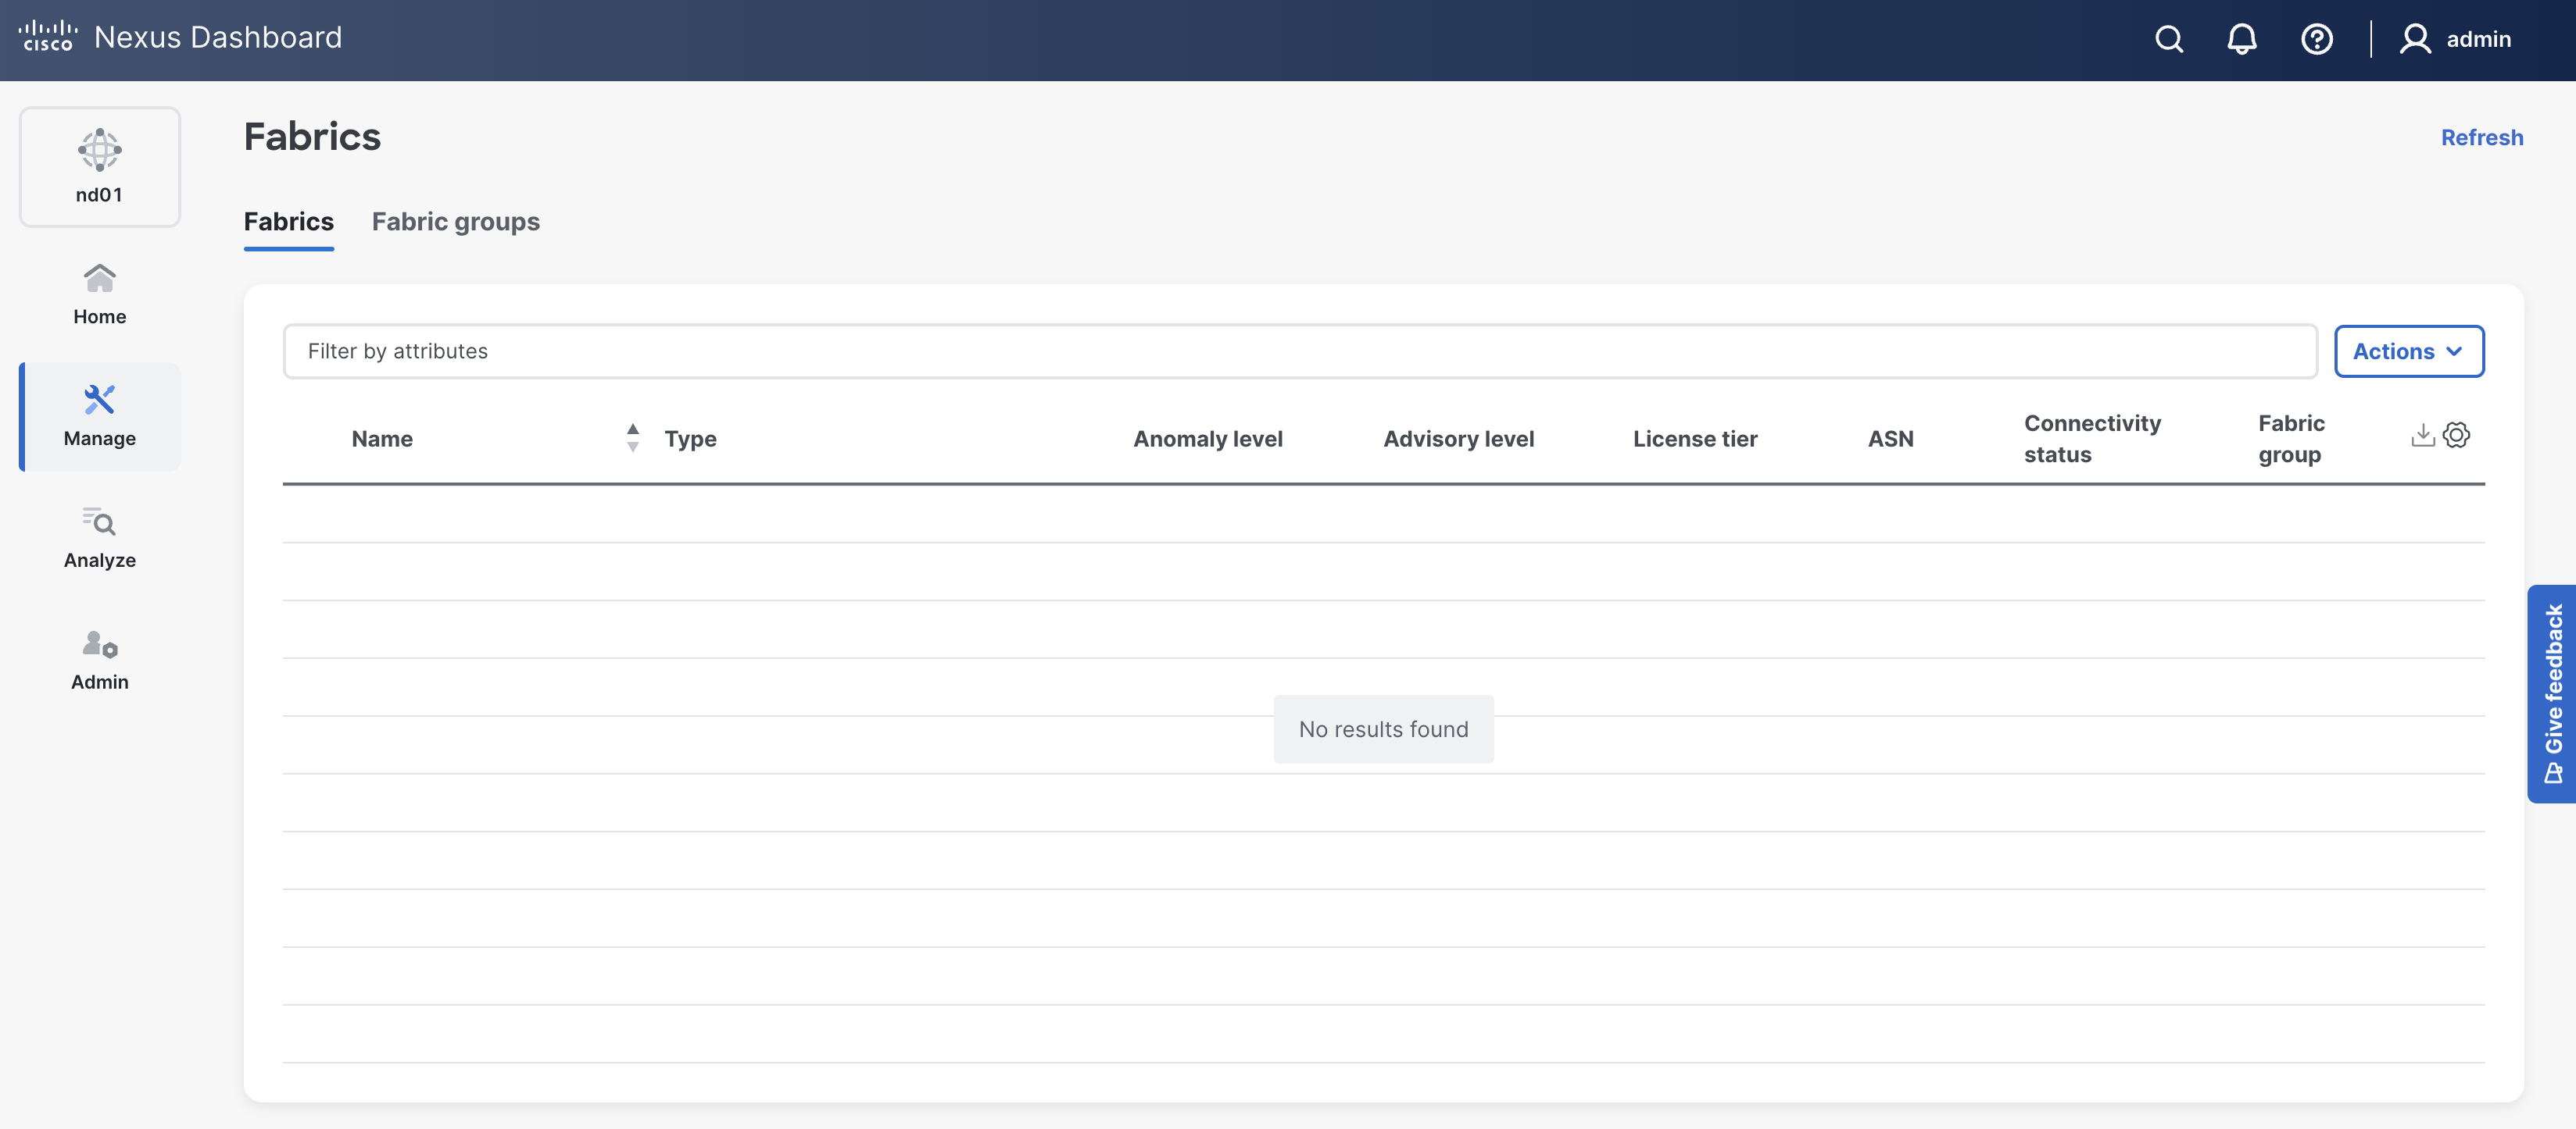
Task: Open notifications bell icon
Action: point(2241,39)
